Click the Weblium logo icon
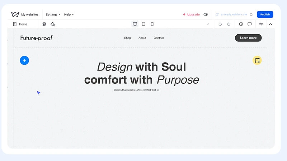The height and width of the screenshot is (161, 287). point(15,15)
